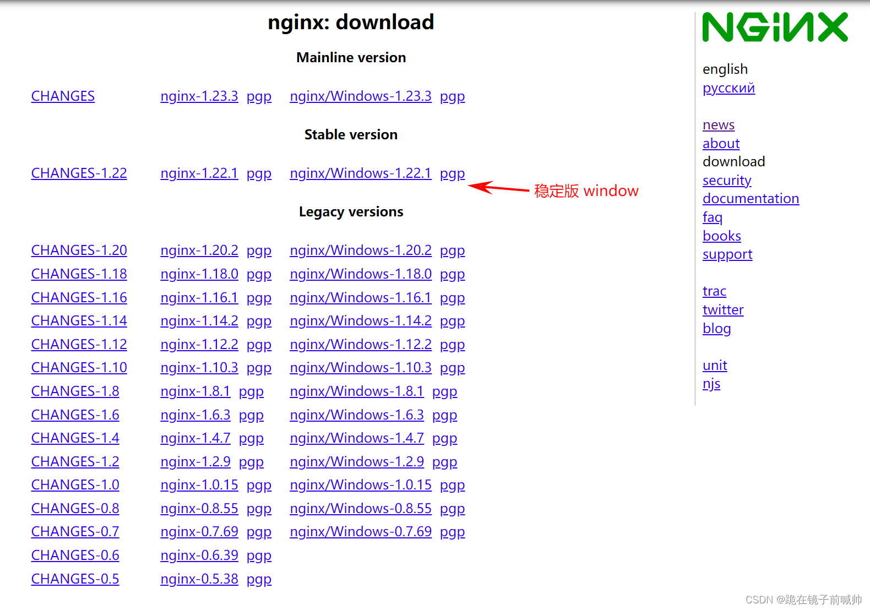Open CHANGES-0.5 link

coord(75,579)
